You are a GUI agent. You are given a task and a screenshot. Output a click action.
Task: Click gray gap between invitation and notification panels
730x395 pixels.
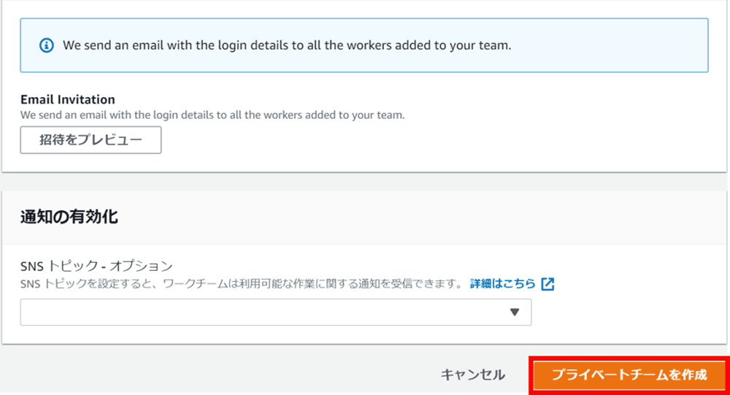point(365,182)
